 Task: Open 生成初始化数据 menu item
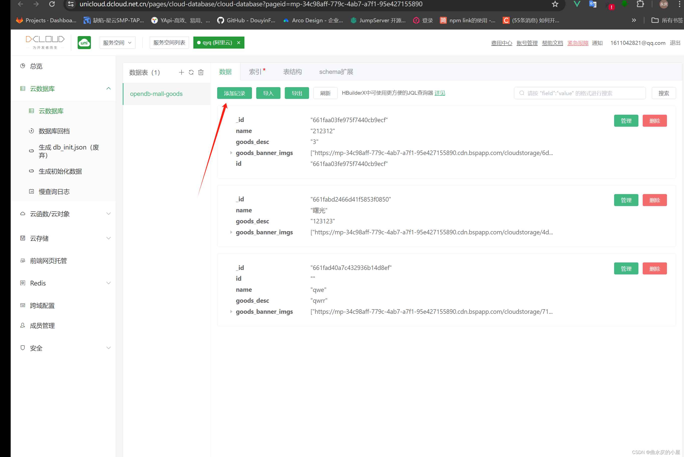tap(63, 171)
